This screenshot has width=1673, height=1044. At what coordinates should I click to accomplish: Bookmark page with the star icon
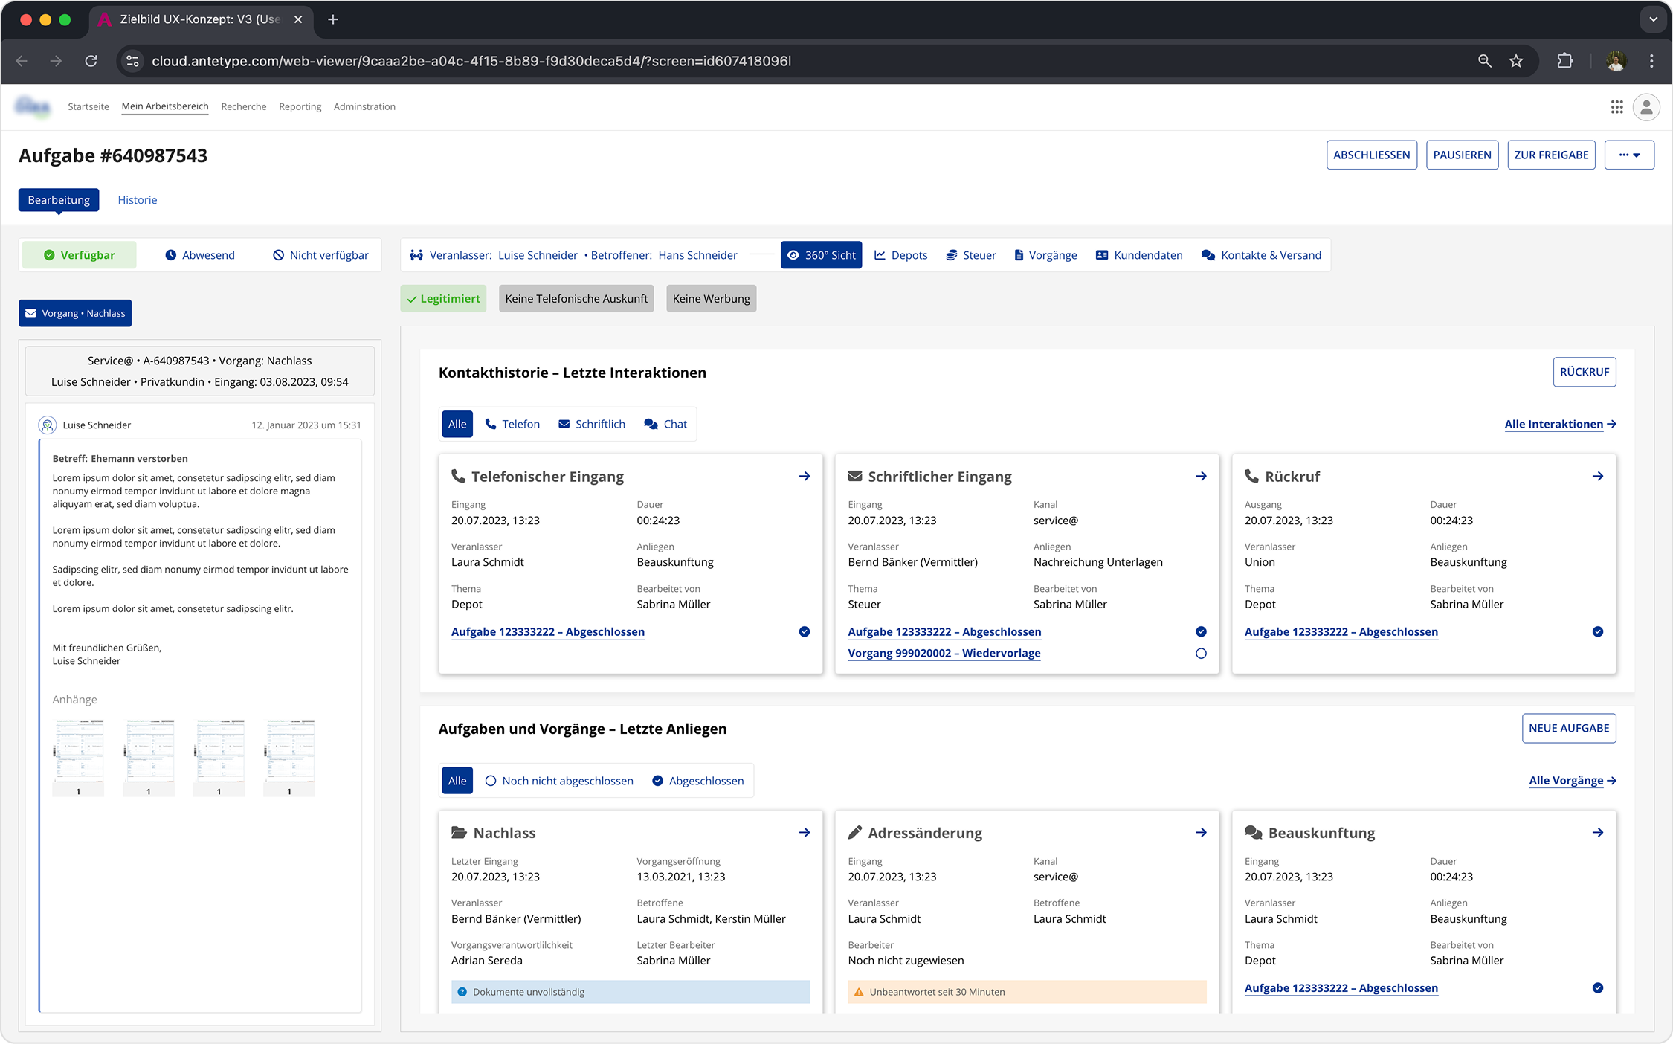[1516, 61]
